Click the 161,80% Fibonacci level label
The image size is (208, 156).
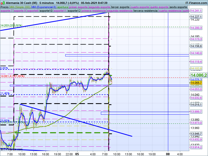(x=12, y=76)
